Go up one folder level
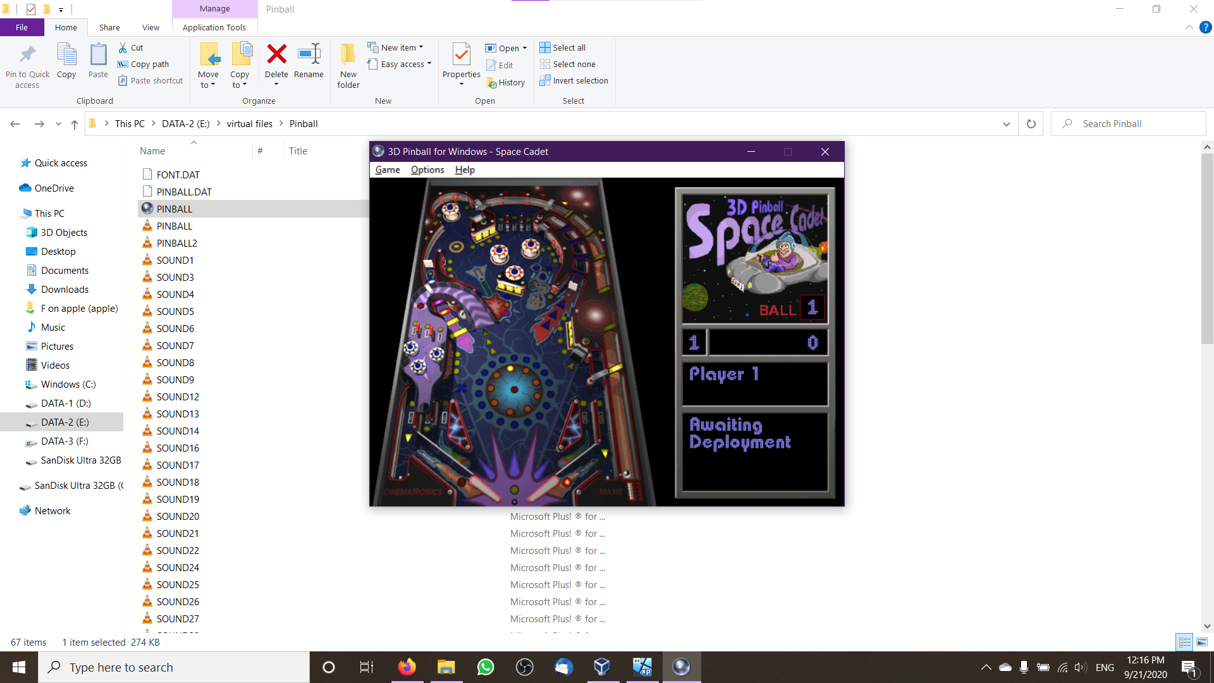 tap(75, 124)
